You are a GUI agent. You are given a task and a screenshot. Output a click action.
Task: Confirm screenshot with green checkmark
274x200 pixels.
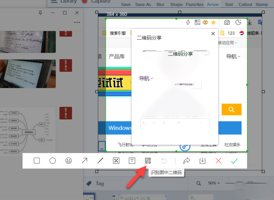pyautogui.click(x=234, y=161)
